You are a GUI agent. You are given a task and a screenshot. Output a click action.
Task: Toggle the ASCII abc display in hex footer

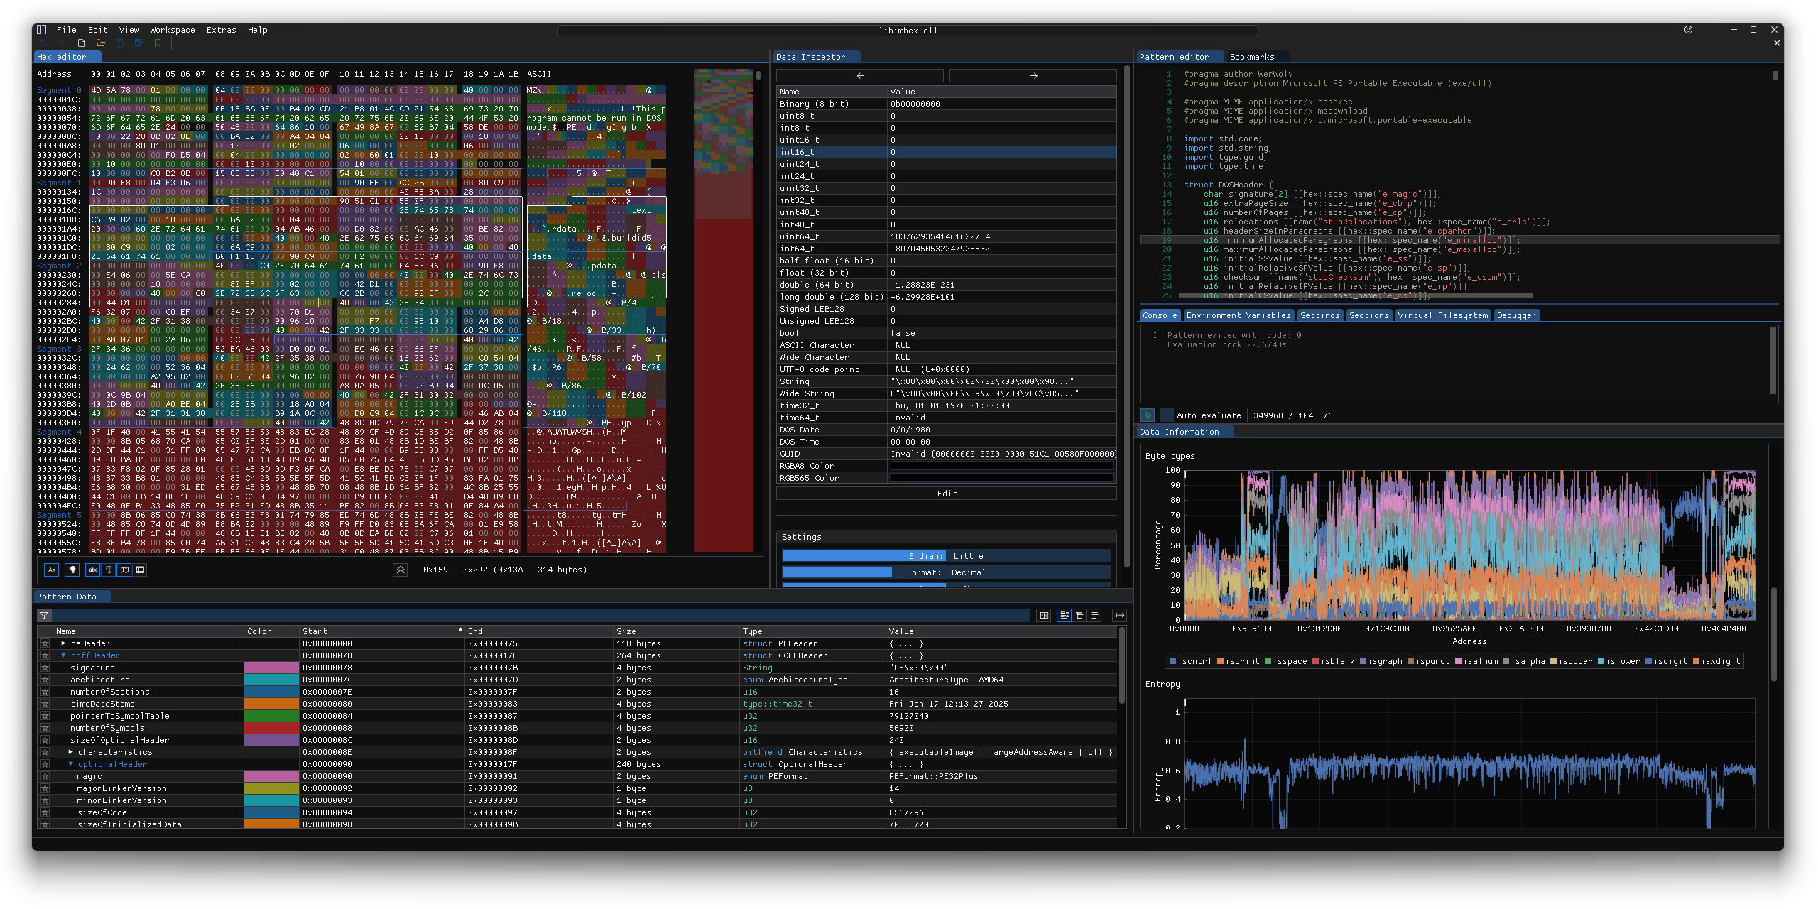(x=92, y=570)
